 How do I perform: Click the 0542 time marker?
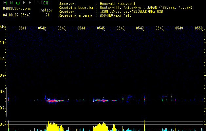(42, 28)
